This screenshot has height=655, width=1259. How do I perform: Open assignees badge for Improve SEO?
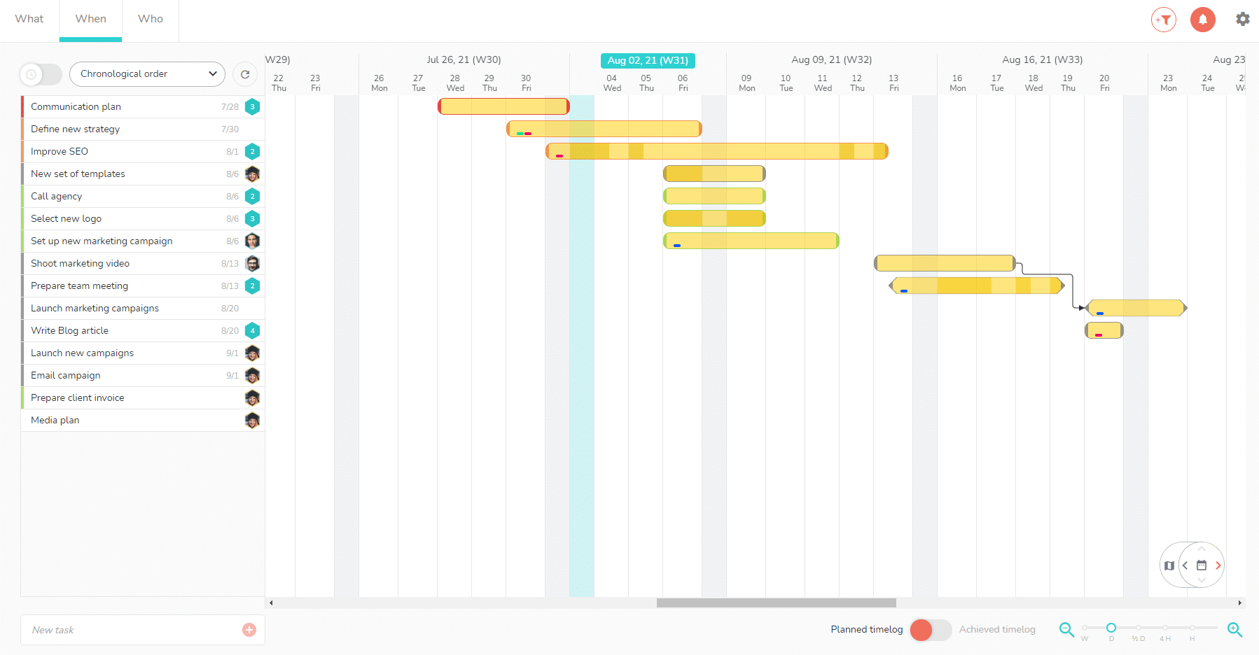[253, 151]
